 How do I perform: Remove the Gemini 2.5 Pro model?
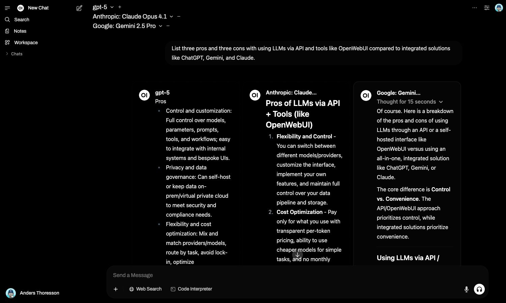168,26
